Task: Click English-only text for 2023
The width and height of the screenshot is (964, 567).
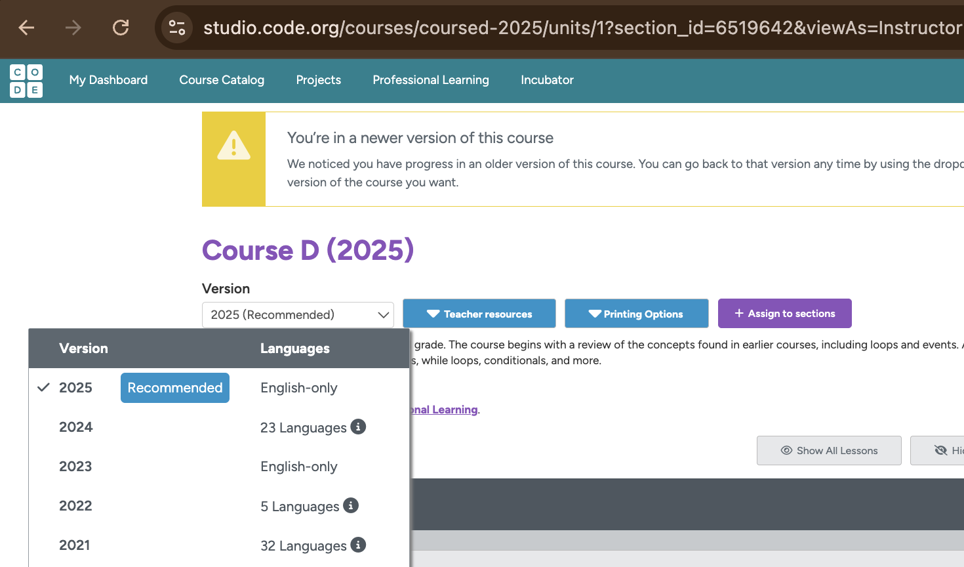Action: click(x=299, y=467)
